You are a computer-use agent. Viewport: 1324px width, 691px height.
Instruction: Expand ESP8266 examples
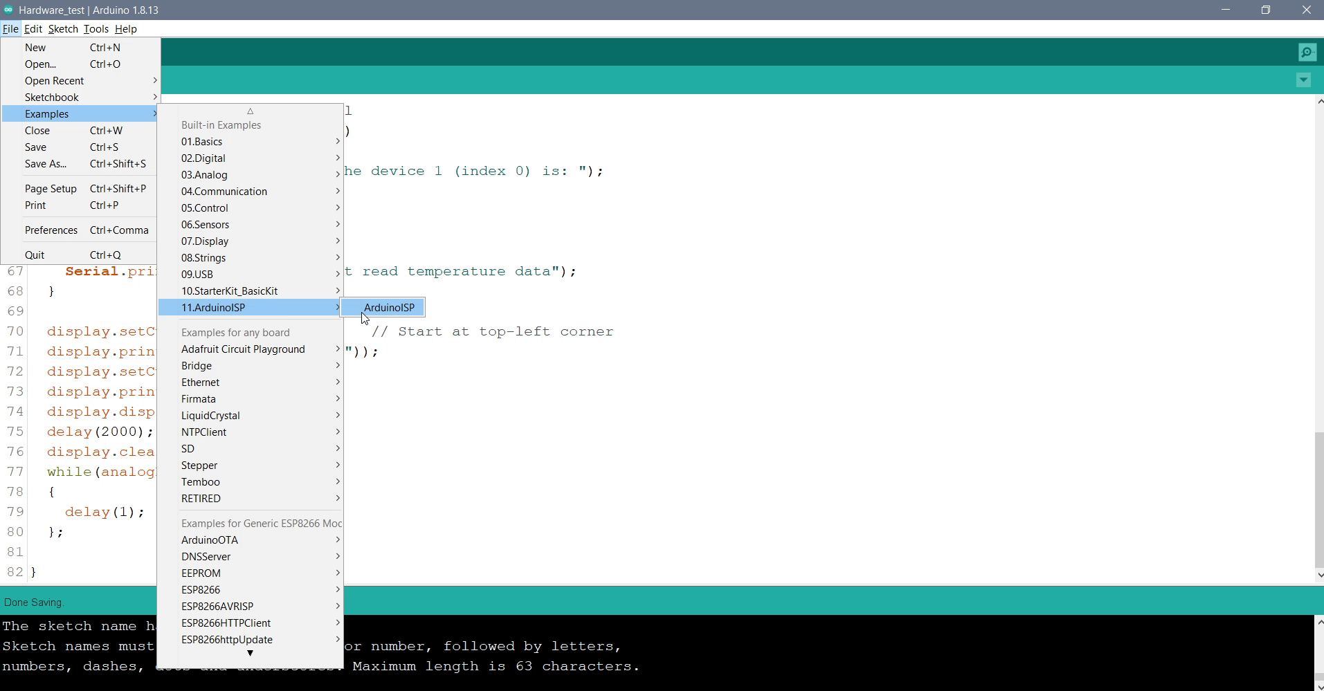[251, 590]
